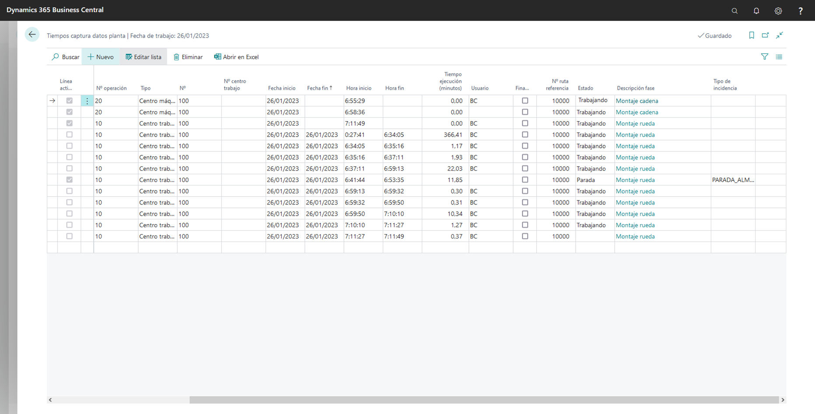Screen dimensions: 815x414
Task: Select PARADA_ALM... incidence cell
Action: [733, 180]
